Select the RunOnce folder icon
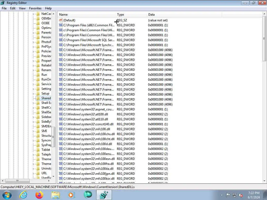 (x=38, y=79)
